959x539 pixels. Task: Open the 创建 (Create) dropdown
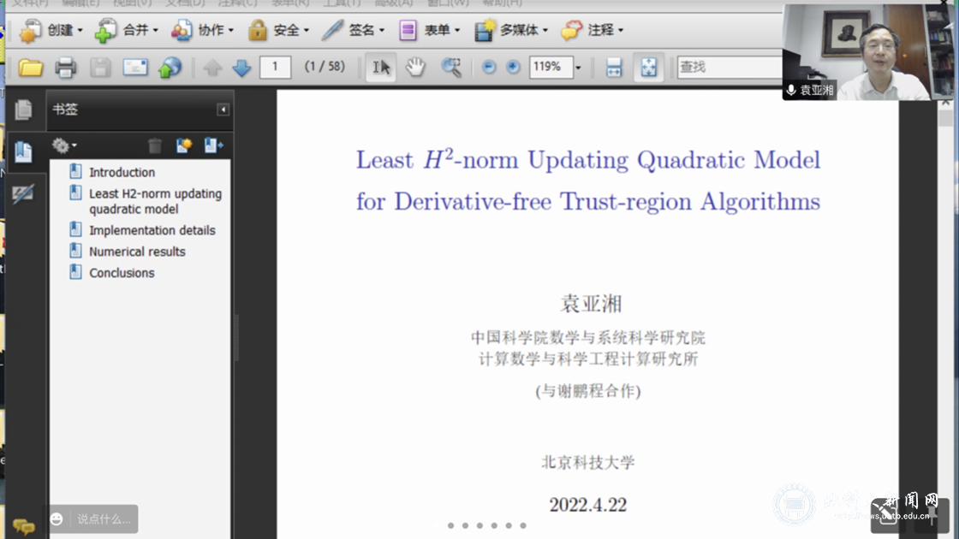(x=51, y=31)
